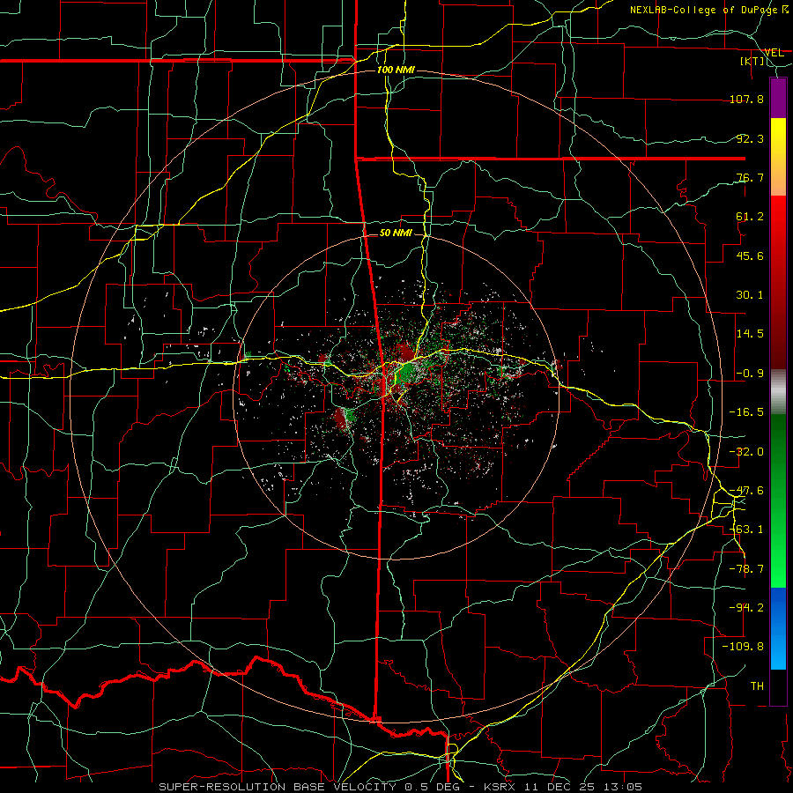Click the large green velocity blob near radar center
The height and width of the screenshot is (793, 793).
click(x=406, y=372)
